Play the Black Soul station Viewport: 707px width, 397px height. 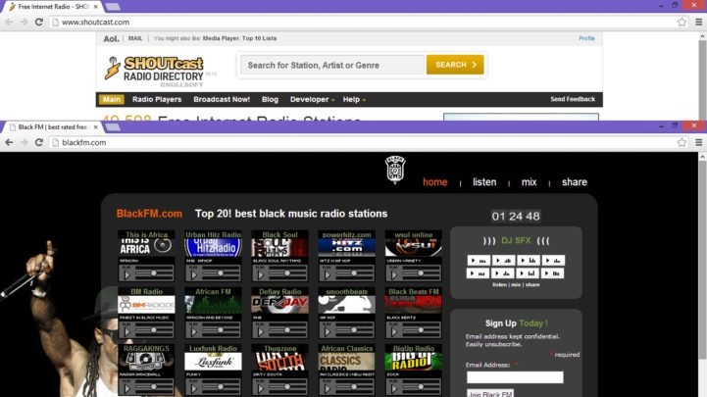coord(261,274)
